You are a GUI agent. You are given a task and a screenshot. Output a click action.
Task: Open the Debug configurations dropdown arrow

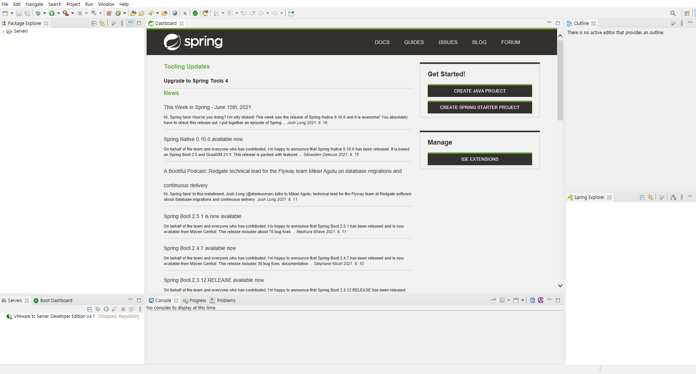(x=44, y=13)
